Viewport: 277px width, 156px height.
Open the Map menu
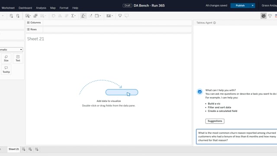(53, 8)
